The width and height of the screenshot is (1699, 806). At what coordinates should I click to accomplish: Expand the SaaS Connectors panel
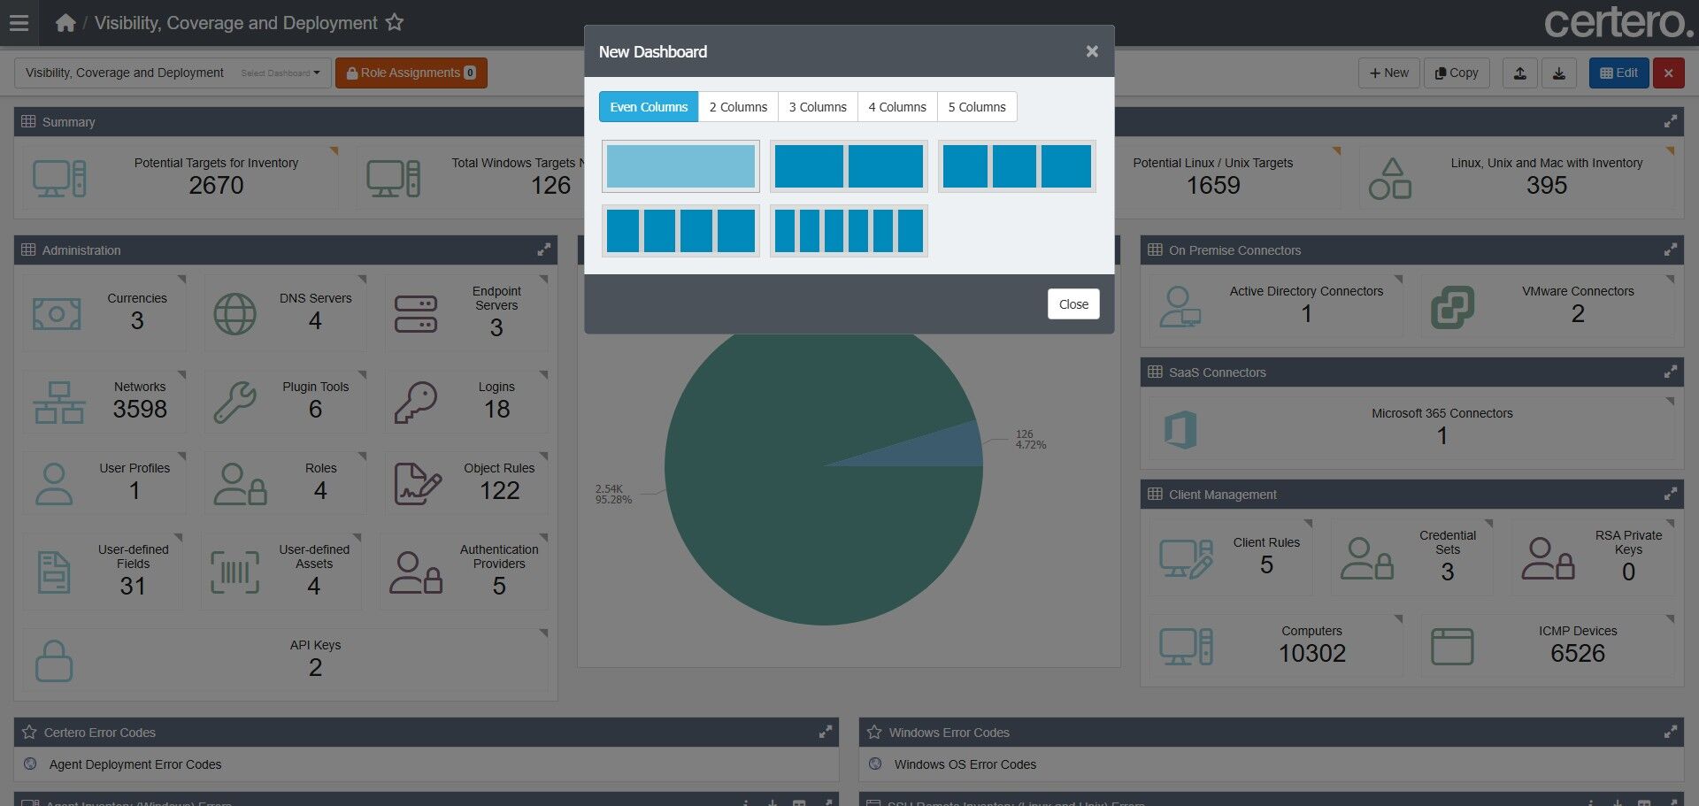click(1670, 372)
